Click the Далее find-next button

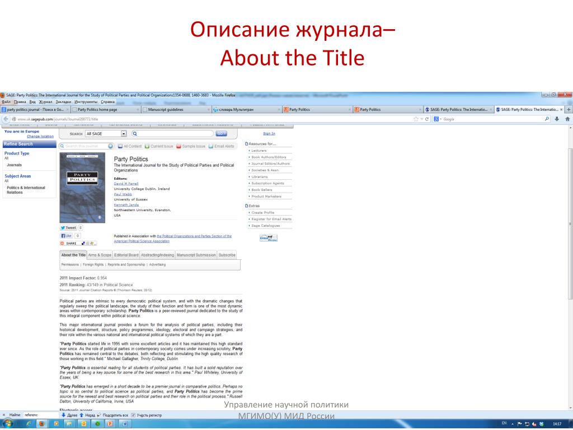coord(69,415)
